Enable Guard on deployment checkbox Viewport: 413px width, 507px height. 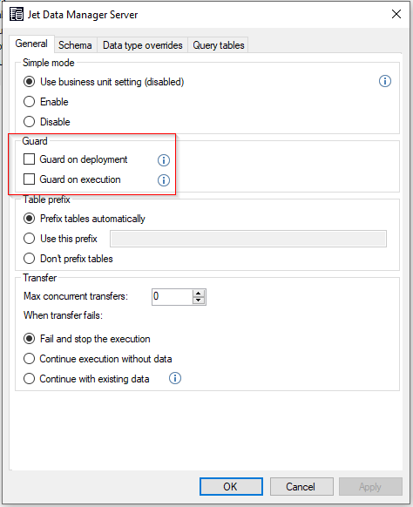29,159
